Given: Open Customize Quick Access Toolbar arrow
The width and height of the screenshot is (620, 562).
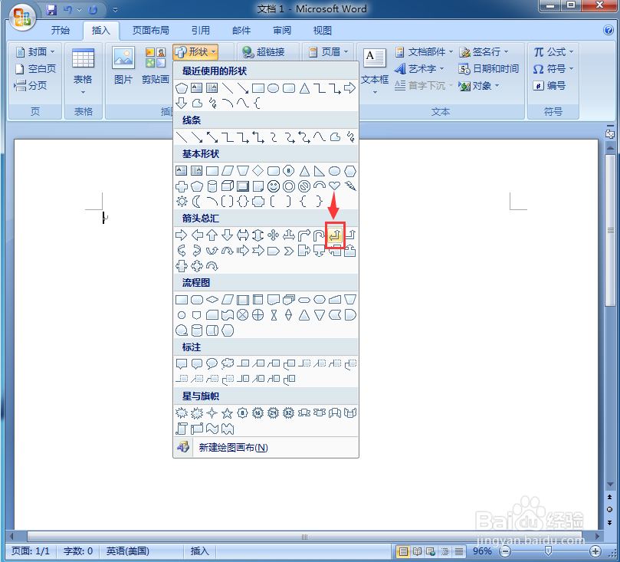Looking at the screenshot, I should tap(116, 10).
